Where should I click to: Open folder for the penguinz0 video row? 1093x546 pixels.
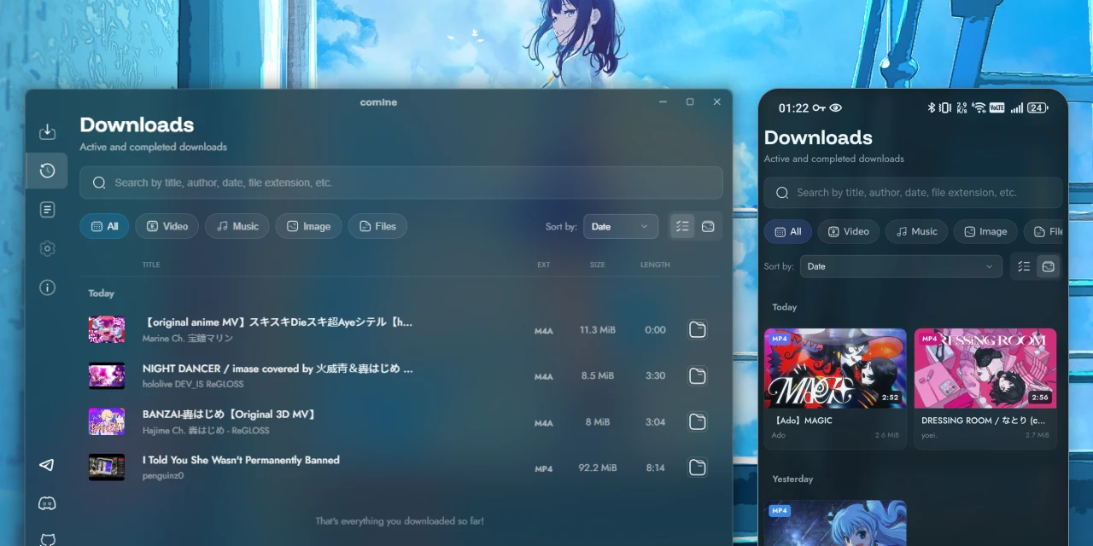pos(698,468)
